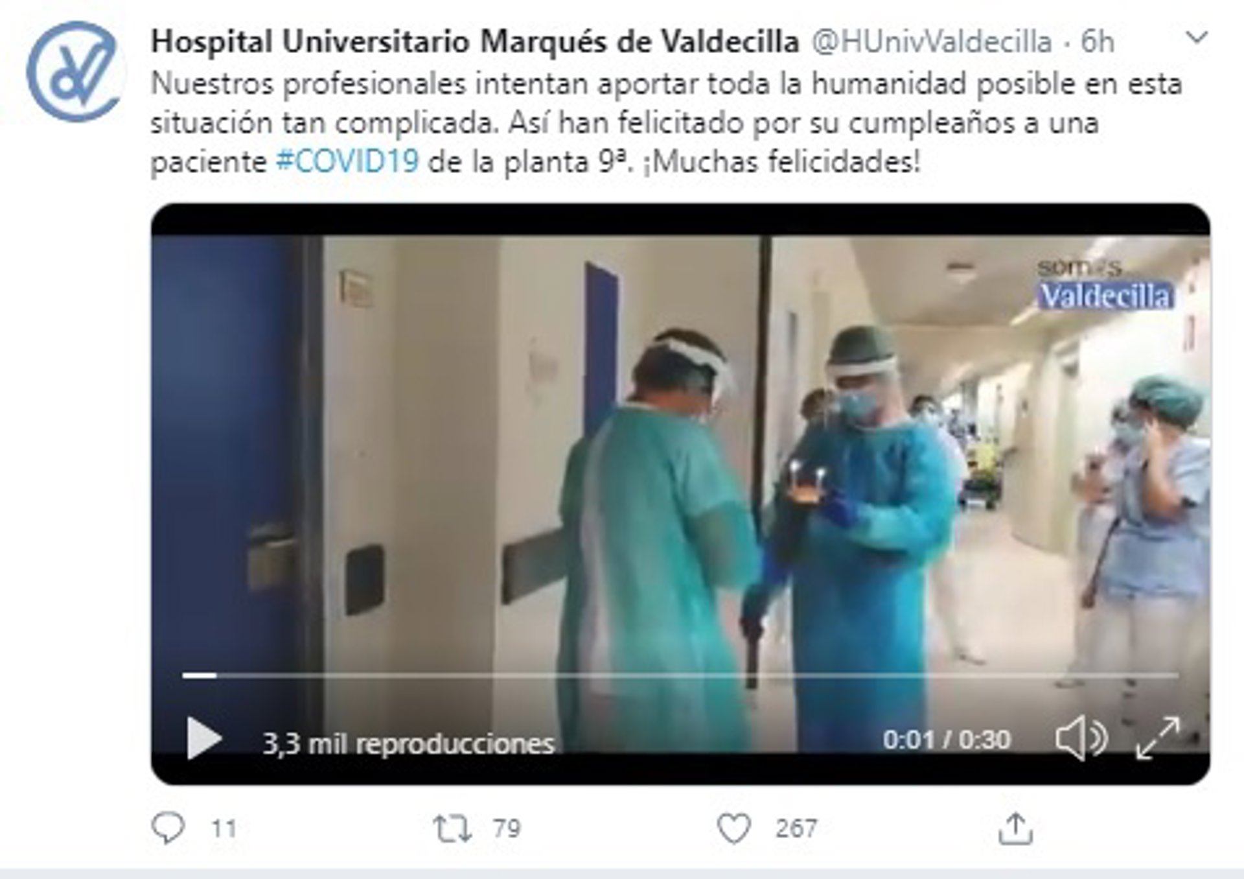This screenshot has width=1244, height=879.
Task: Expand video to fullscreen
Action: point(1158,737)
